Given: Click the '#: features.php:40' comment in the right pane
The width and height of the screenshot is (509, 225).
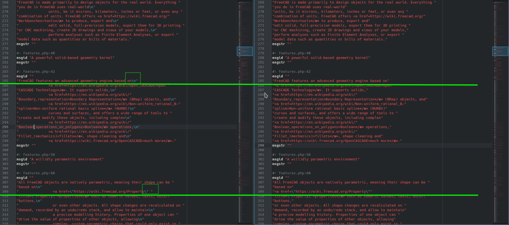Looking at the screenshot, I should [x=291, y=53].
